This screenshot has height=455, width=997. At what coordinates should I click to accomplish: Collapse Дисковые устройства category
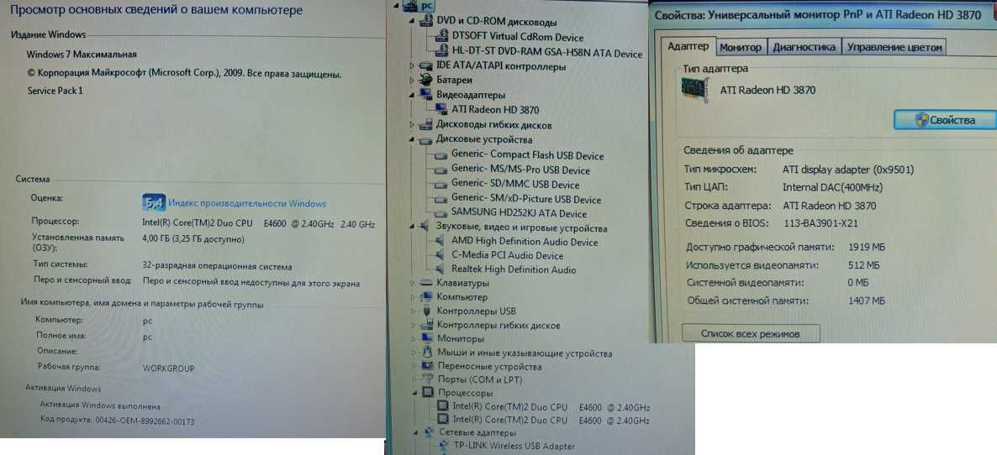pos(413,139)
